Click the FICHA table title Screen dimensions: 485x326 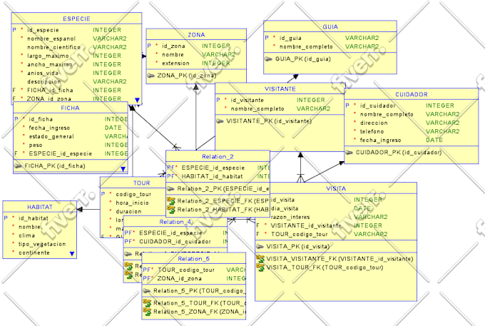[x=70, y=108]
